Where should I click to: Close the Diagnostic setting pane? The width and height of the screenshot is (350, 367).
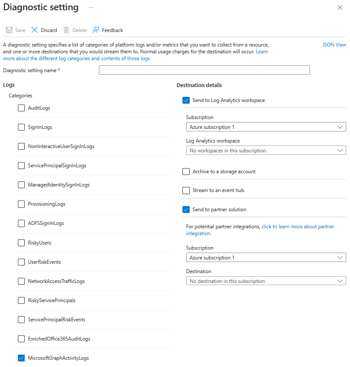(340, 8)
